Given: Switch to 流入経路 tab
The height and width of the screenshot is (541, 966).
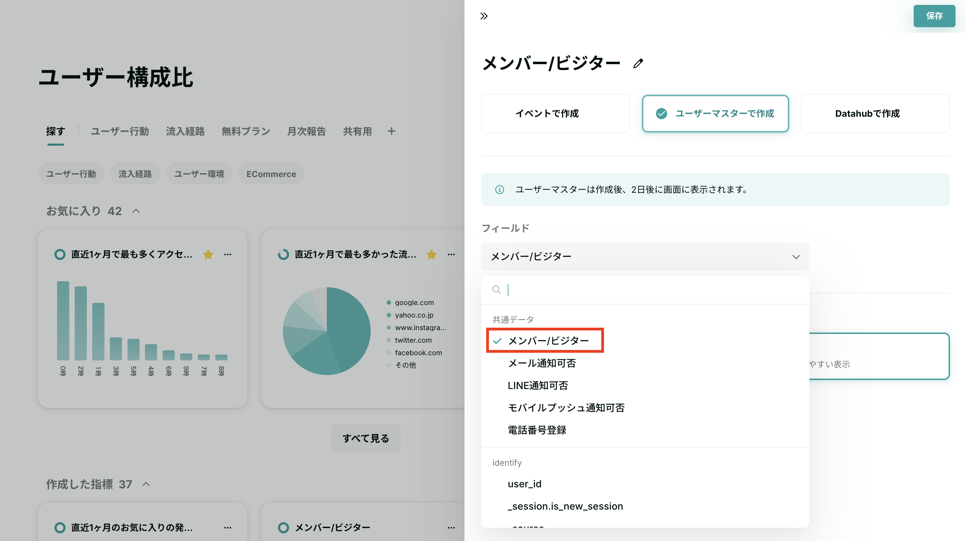Looking at the screenshot, I should pyautogui.click(x=185, y=131).
